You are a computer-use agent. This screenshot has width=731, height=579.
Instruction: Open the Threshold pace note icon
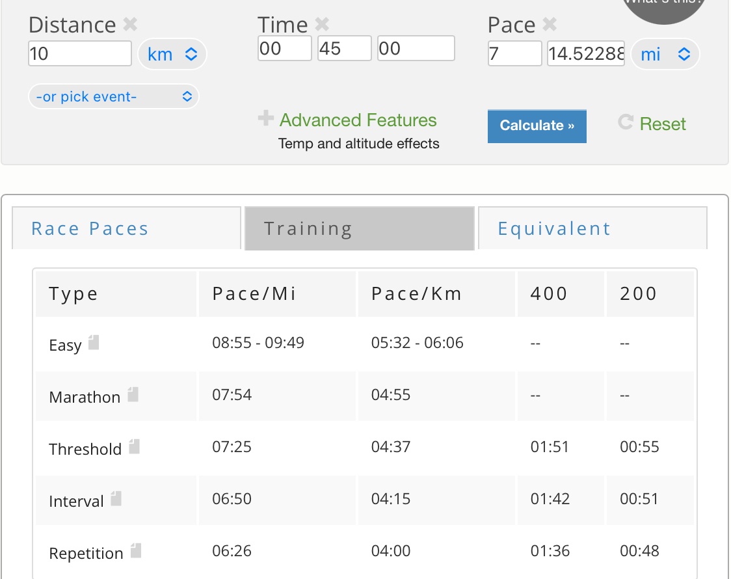pos(134,446)
